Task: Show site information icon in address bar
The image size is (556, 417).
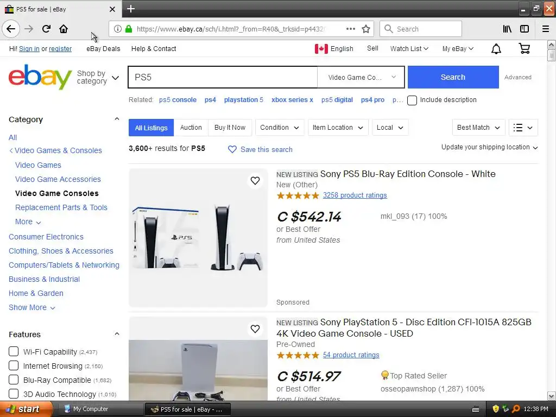Action: pos(118,29)
